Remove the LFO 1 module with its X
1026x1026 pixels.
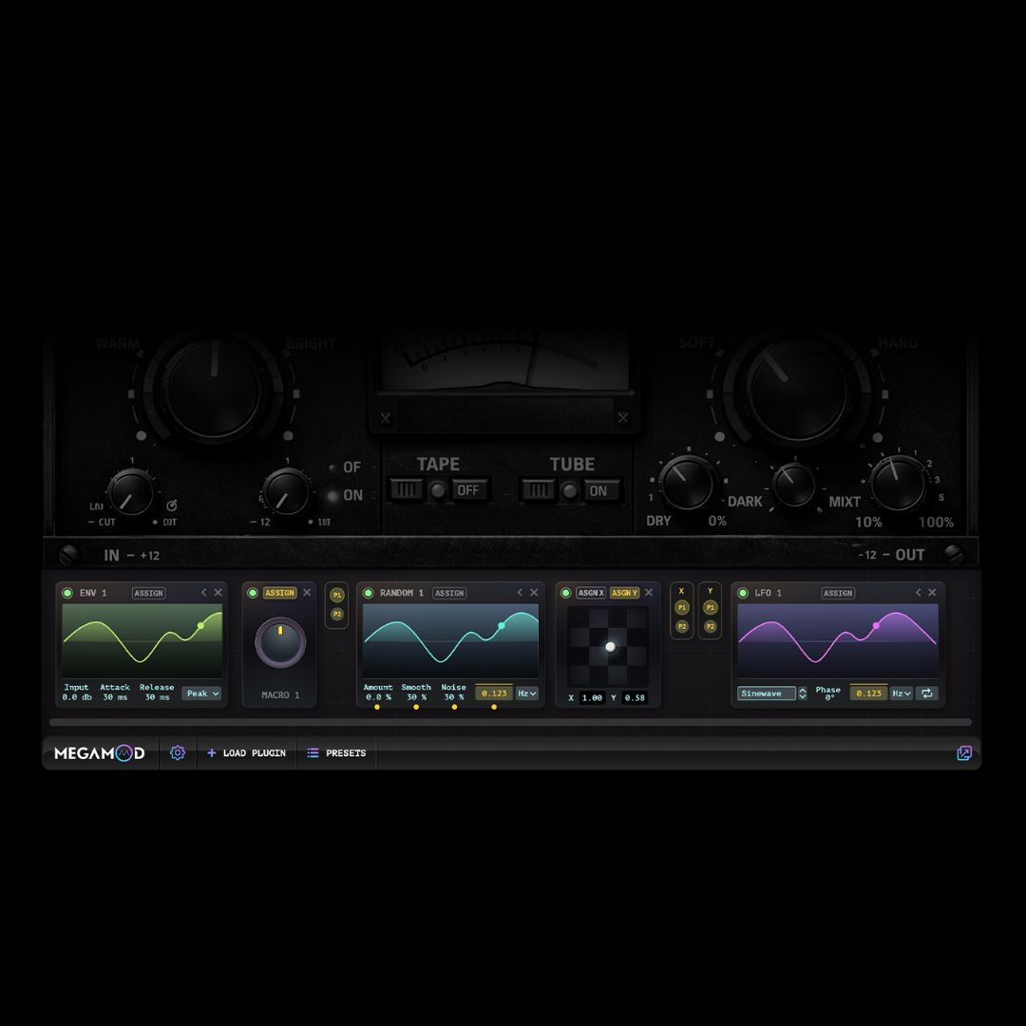tap(932, 592)
